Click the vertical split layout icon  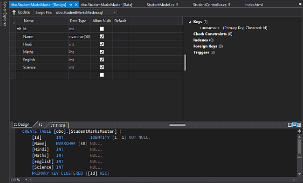289,125
